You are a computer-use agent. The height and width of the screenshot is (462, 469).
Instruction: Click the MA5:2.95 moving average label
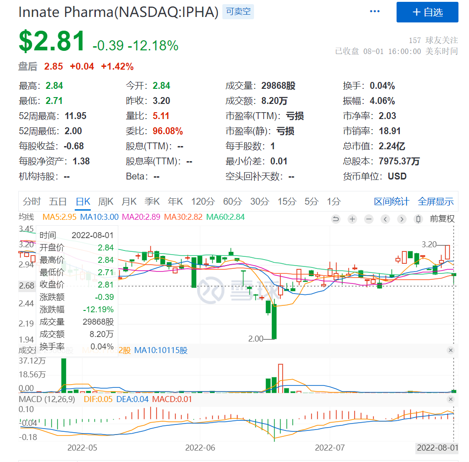click(x=60, y=217)
